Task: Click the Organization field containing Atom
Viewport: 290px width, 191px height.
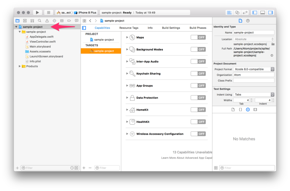Action: (254, 75)
